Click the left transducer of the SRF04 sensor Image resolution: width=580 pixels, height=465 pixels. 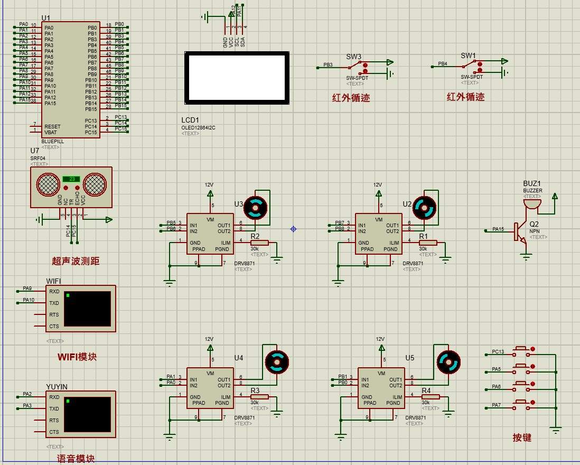pyautogui.click(x=48, y=184)
